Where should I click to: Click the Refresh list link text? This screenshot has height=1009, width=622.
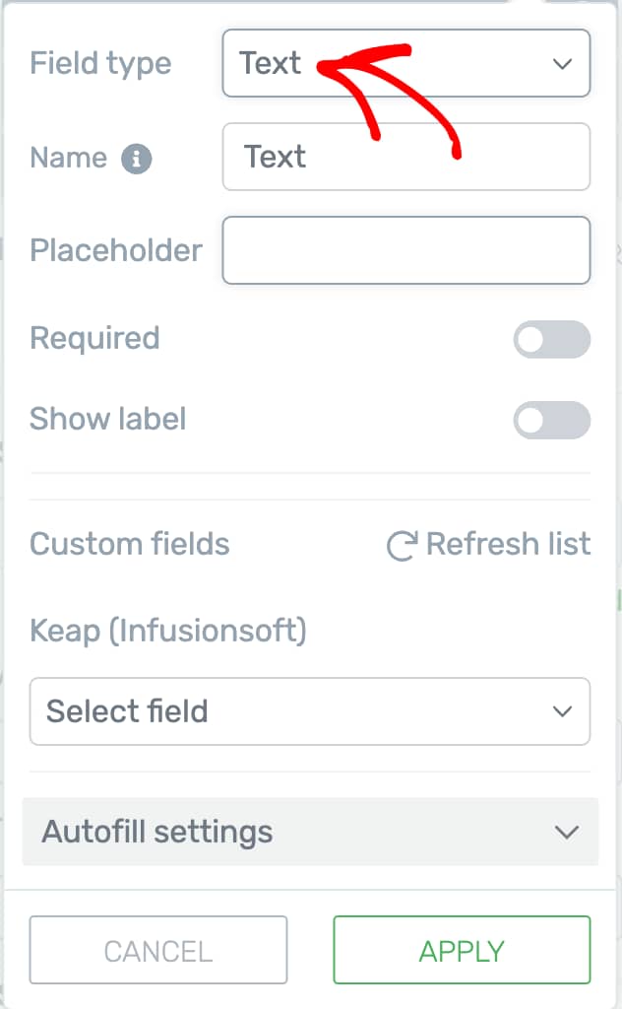pyautogui.click(x=508, y=544)
